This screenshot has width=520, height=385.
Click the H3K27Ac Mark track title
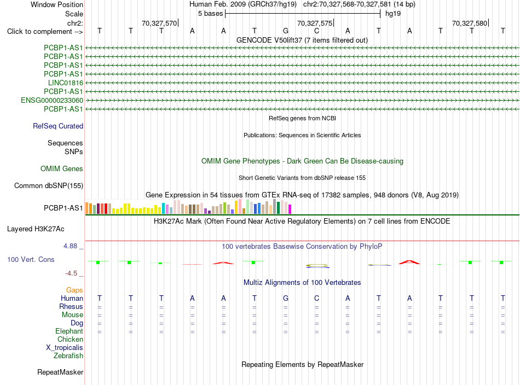pyautogui.click(x=302, y=221)
